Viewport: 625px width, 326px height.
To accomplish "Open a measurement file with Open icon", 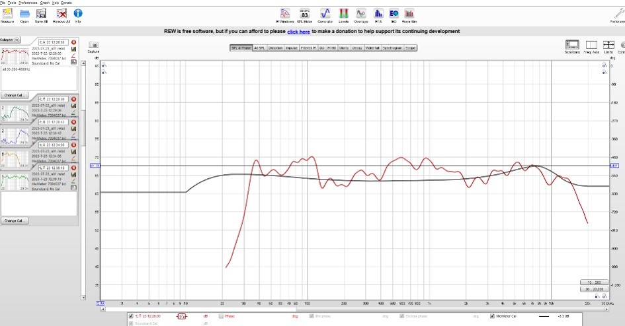I will [x=24, y=15].
